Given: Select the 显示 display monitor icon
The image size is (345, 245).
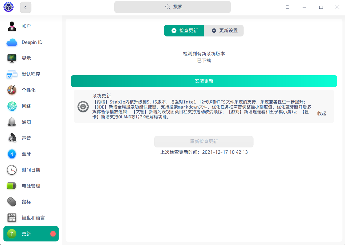Looking at the screenshot, I should (12, 58).
